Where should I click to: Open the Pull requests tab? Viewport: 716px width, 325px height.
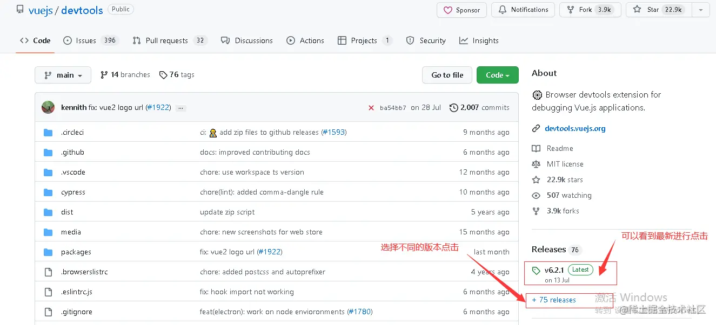click(170, 40)
